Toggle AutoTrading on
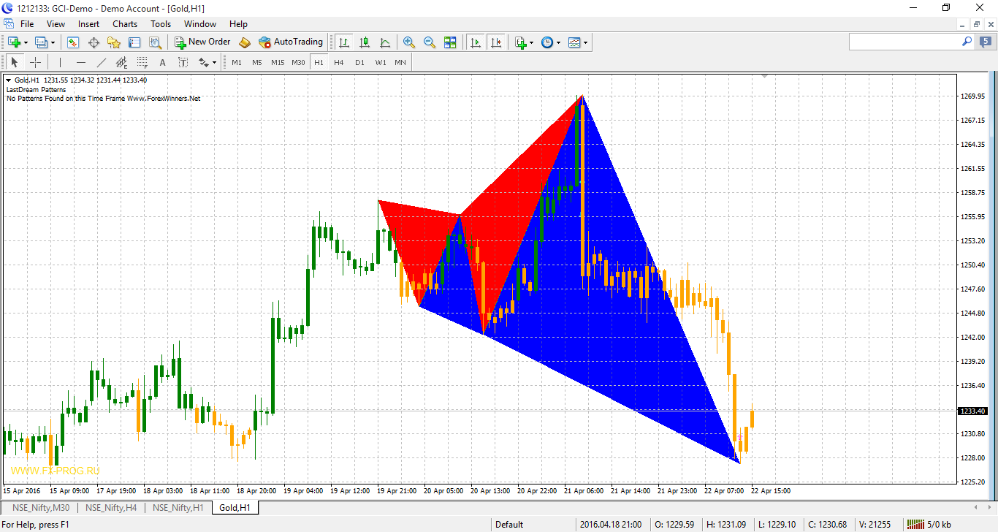Viewport: 998px width, 532px height. pyautogui.click(x=291, y=42)
